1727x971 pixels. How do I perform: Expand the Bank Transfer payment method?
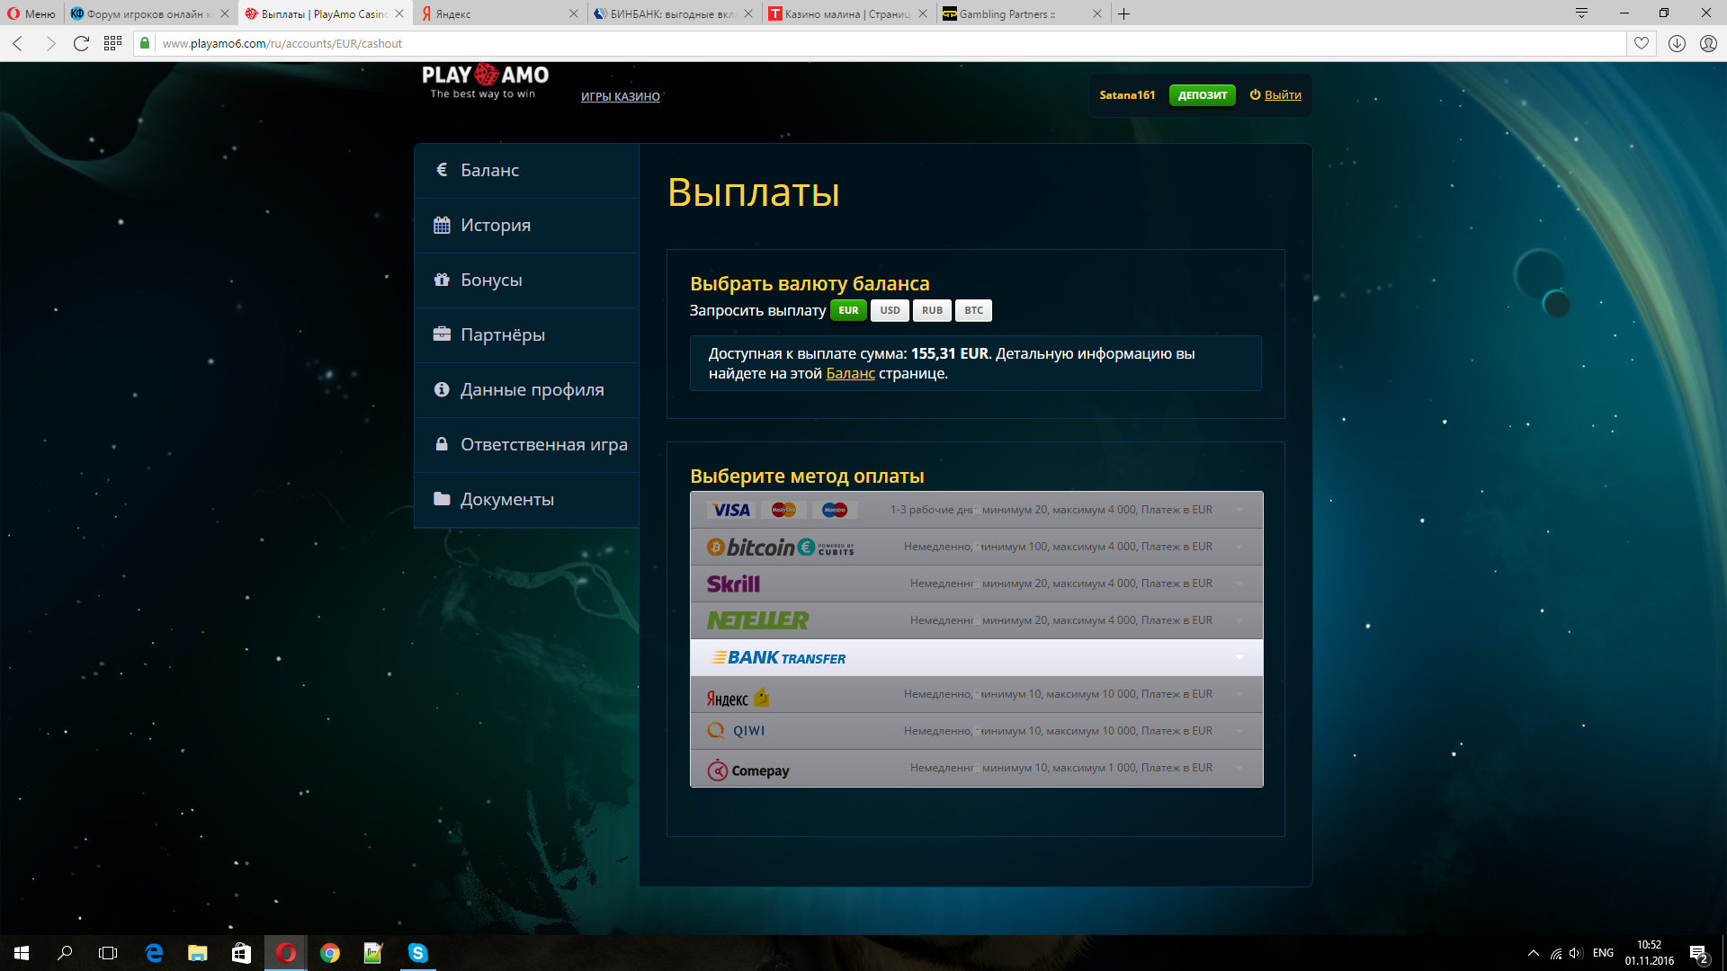976,657
